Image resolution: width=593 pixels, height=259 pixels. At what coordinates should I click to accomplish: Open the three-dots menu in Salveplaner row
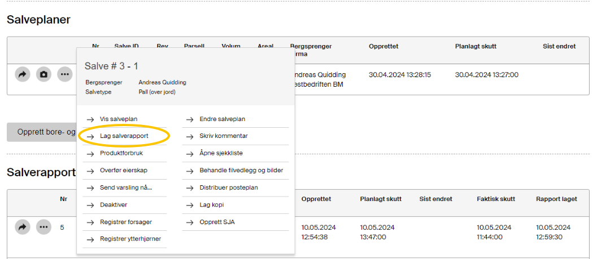[65, 74]
